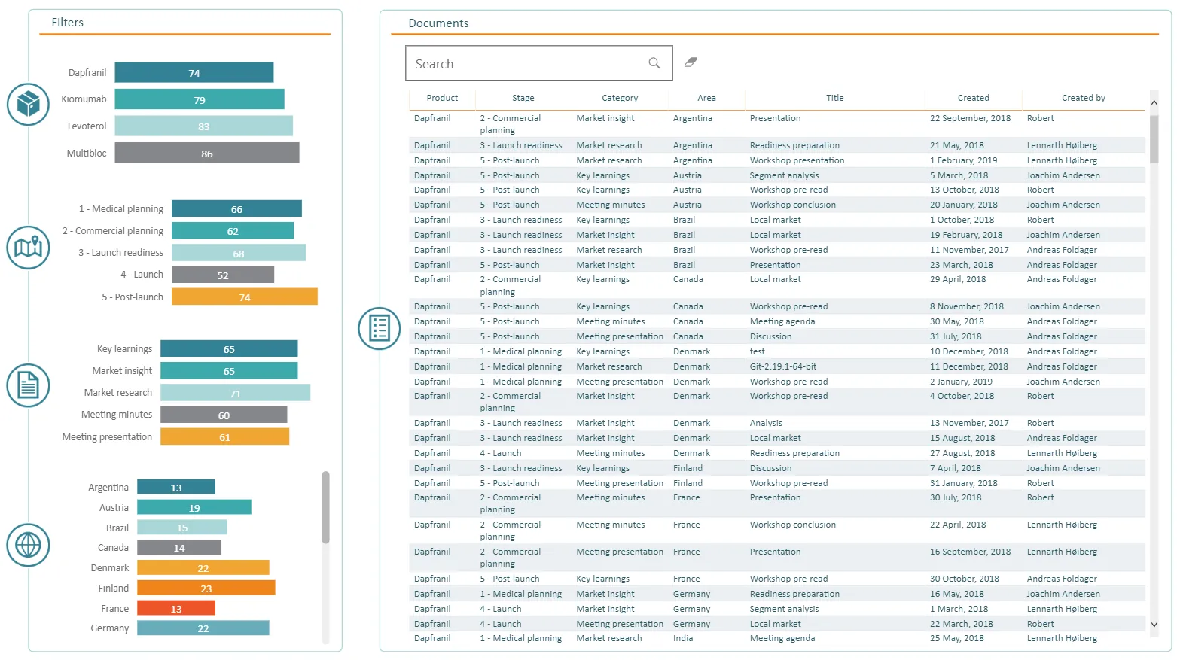
Task: Filter by Finland area bar
Action: coord(206,588)
